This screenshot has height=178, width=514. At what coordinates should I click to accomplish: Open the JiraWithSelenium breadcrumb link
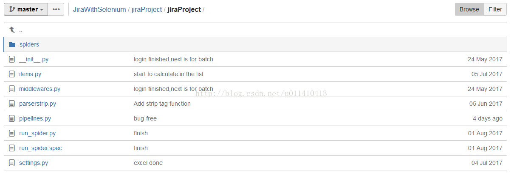[99, 9]
